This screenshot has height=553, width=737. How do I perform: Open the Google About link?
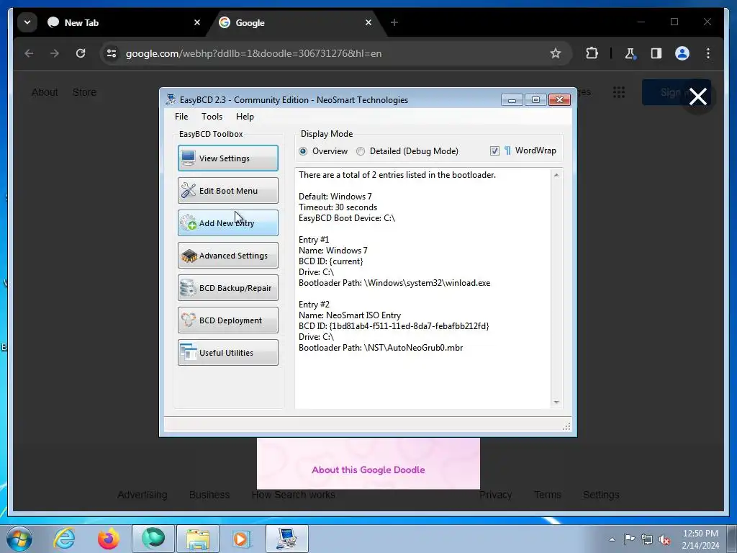(45, 92)
